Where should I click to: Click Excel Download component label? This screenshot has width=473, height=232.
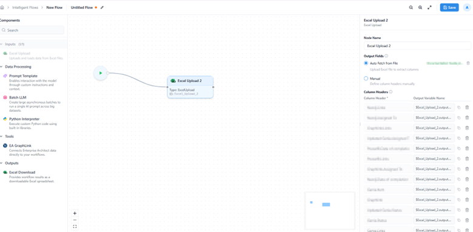tap(22, 172)
